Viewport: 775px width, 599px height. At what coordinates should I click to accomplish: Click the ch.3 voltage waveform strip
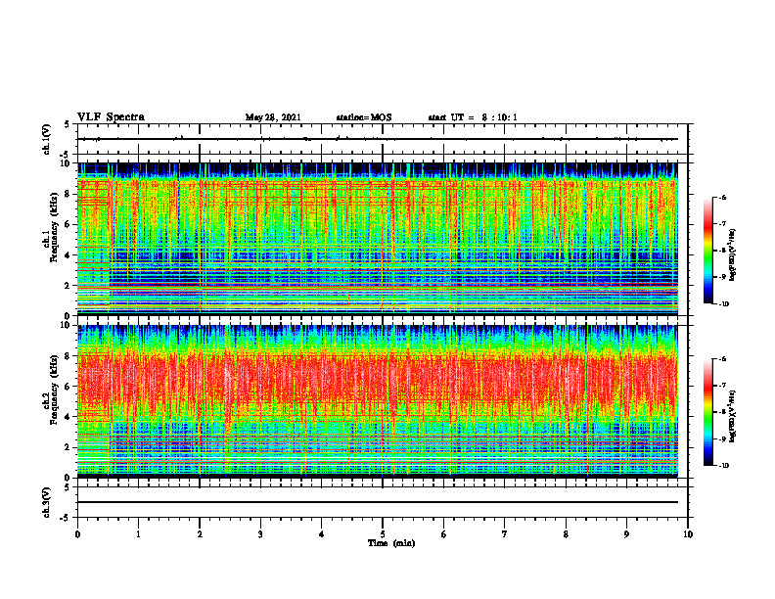point(383,502)
